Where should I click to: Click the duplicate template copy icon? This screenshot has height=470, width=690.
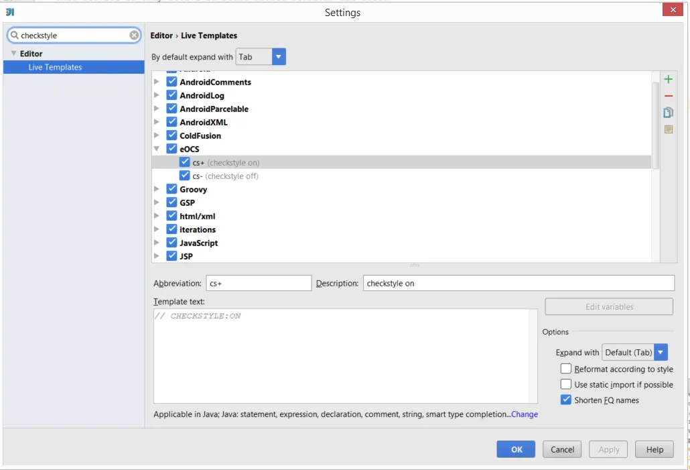(668, 113)
